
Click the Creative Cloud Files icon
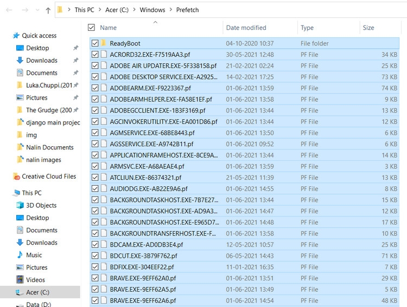[17, 177]
